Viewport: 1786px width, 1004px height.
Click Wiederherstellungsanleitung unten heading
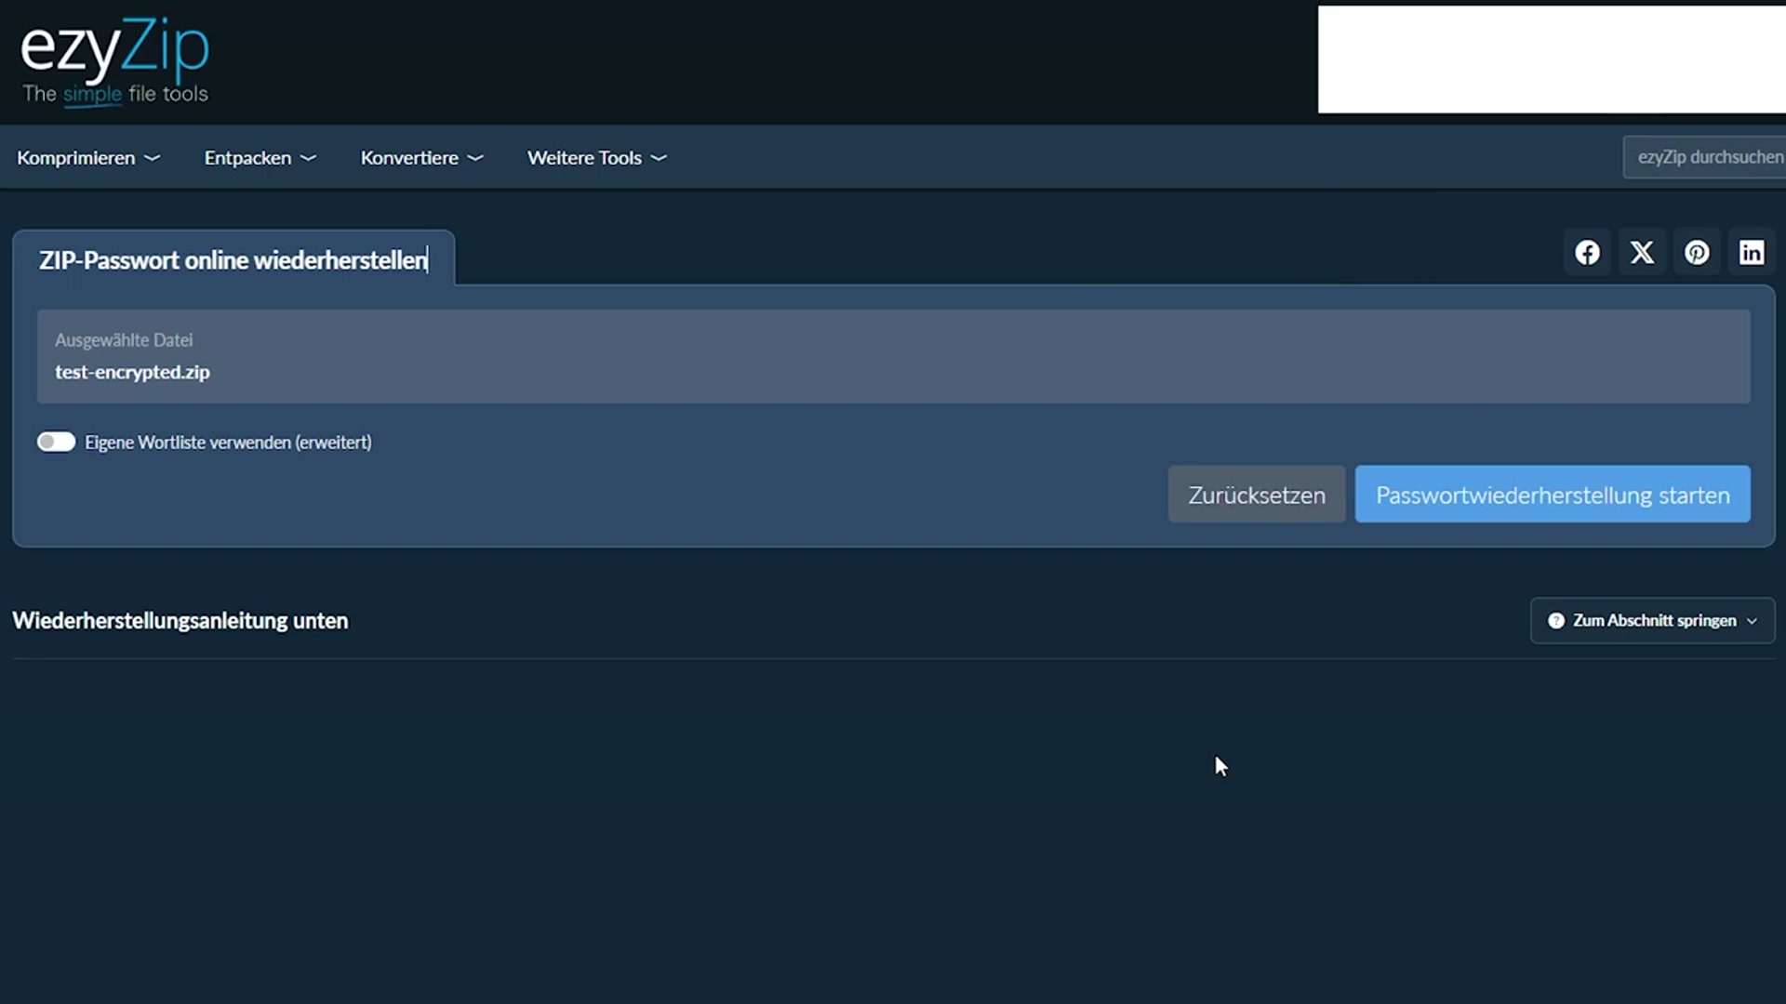tap(180, 621)
